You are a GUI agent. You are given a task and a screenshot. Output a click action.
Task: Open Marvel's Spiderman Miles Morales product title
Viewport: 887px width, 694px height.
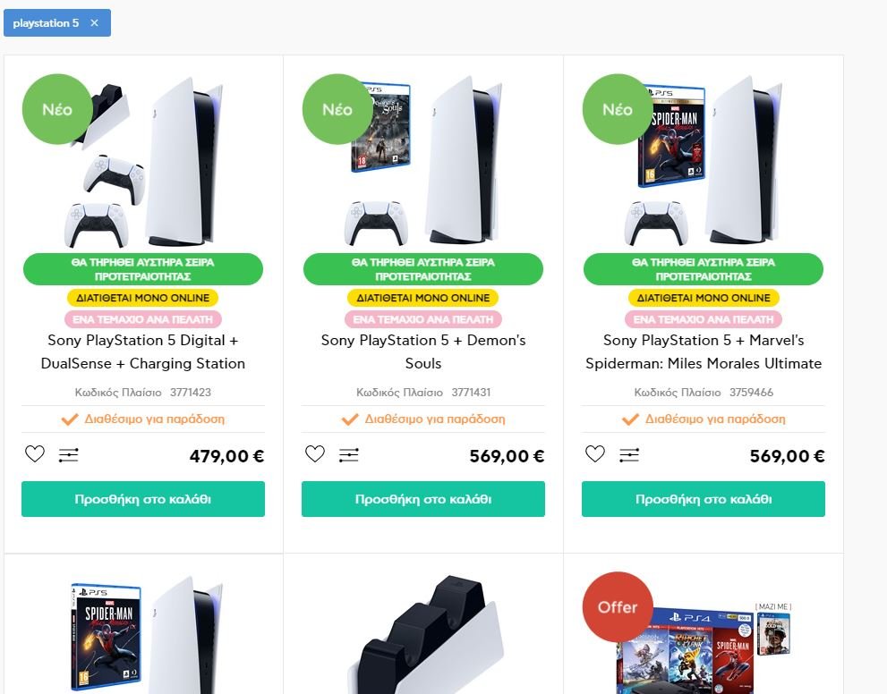(704, 351)
